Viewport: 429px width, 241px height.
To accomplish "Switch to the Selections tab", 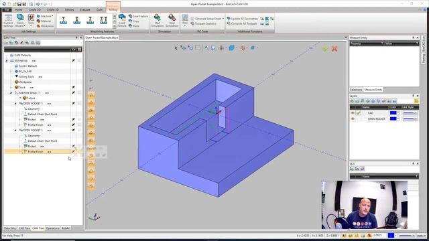I will pos(356,90).
